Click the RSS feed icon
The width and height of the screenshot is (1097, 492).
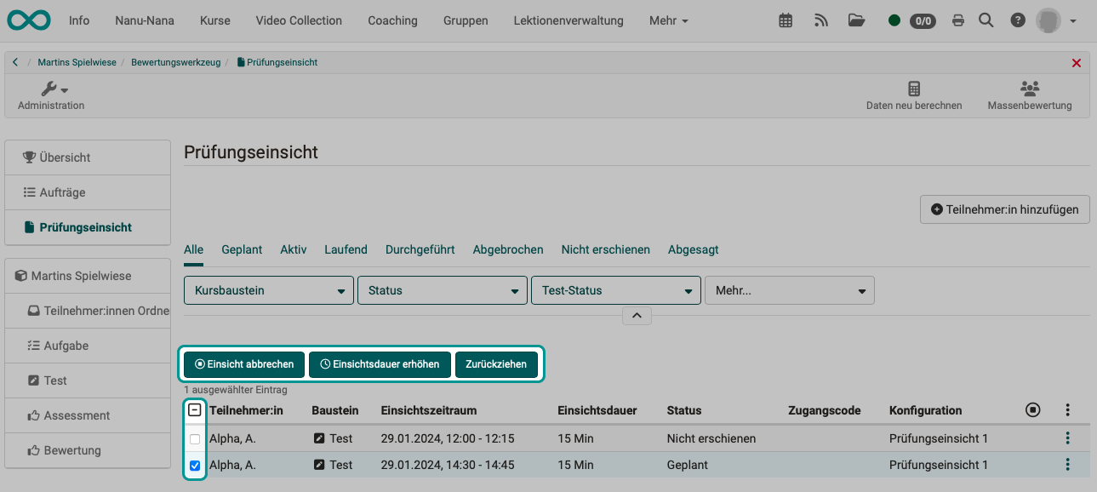[x=820, y=20]
